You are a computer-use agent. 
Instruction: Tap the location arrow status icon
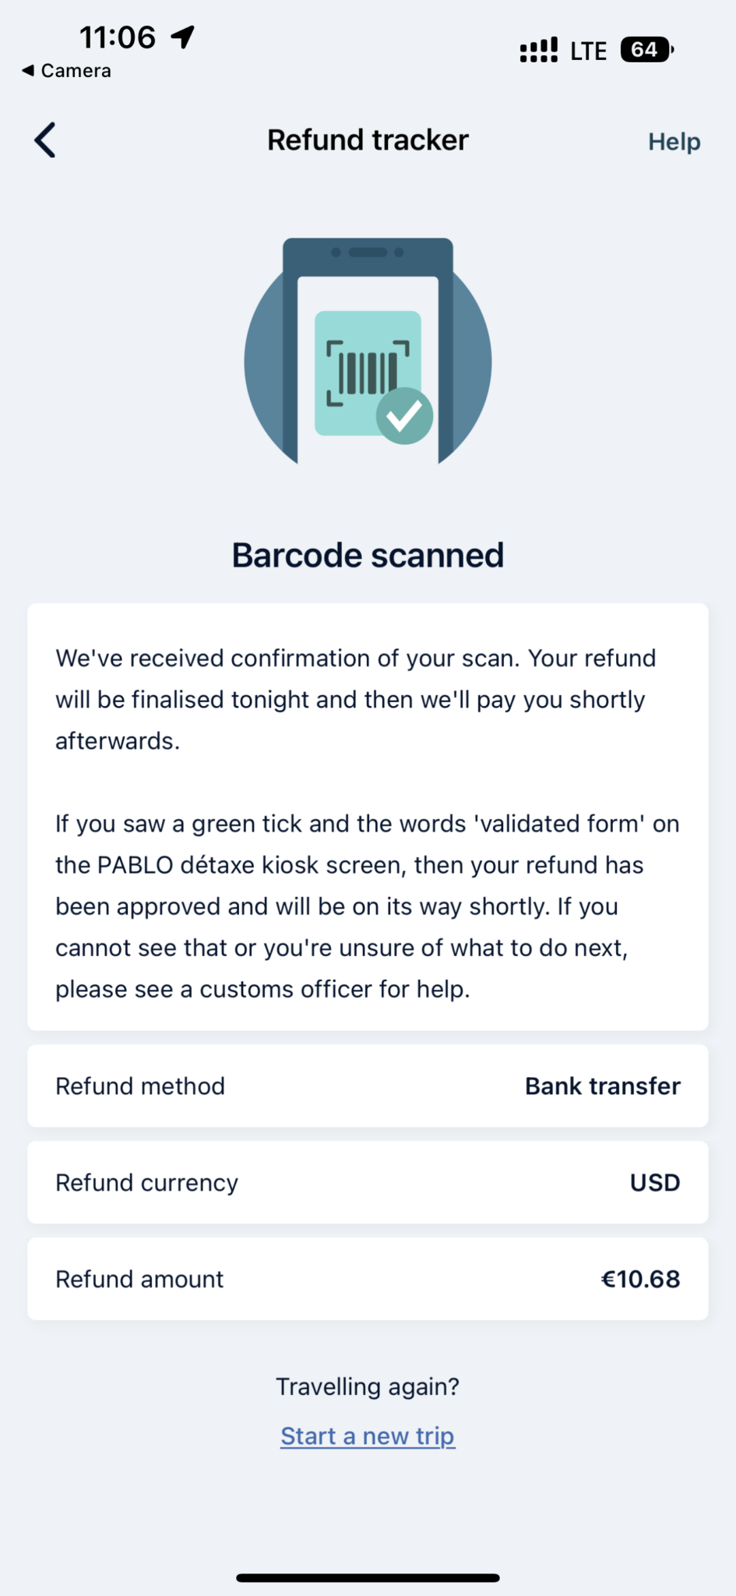[x=183, y=37]
